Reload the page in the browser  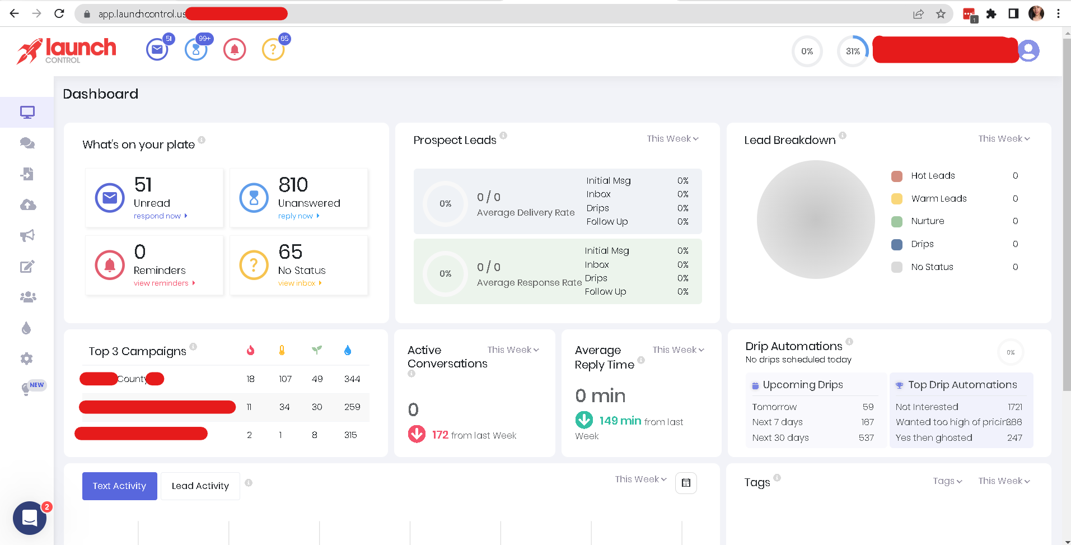click(59, 13)
